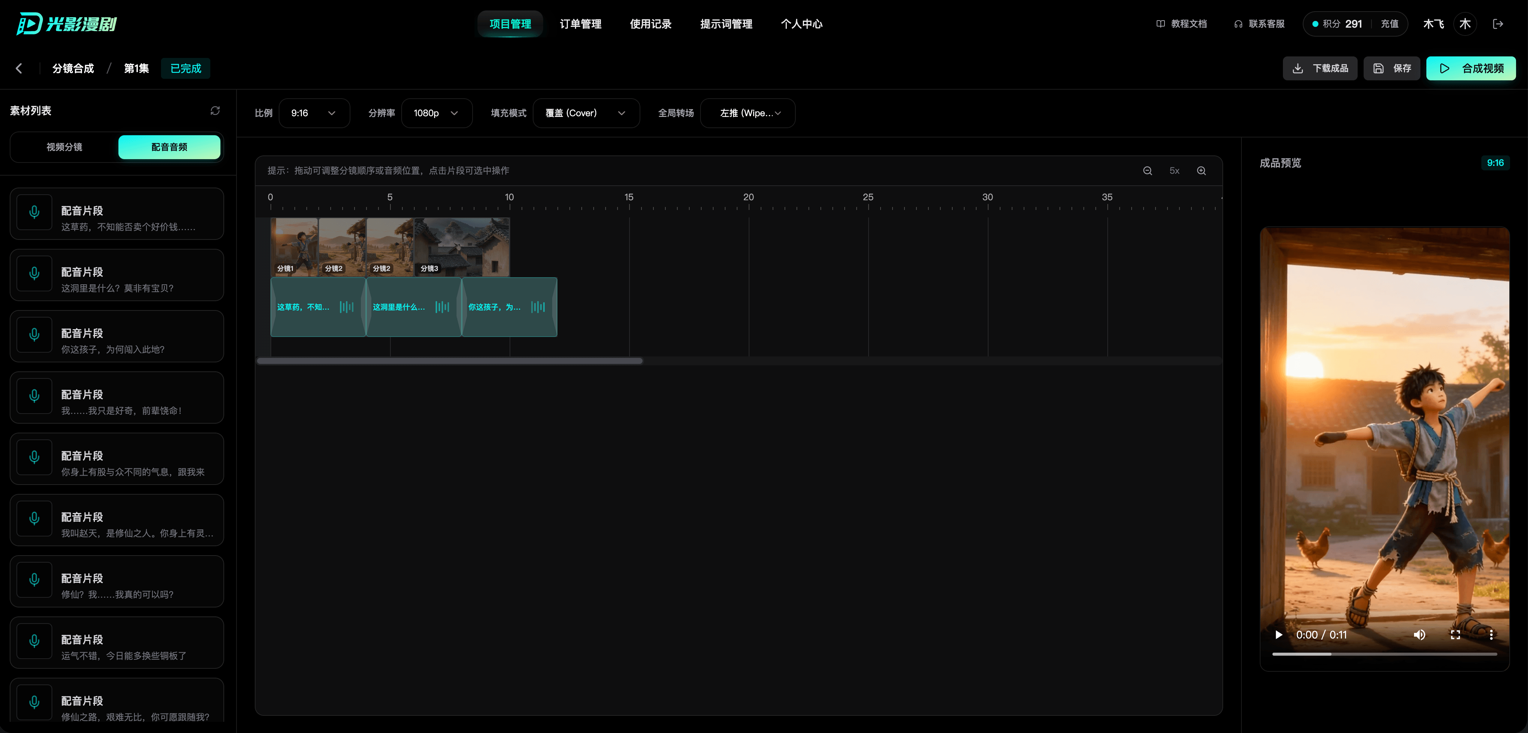
Task: Mute the preview video volume
Action: (1419, 634)
